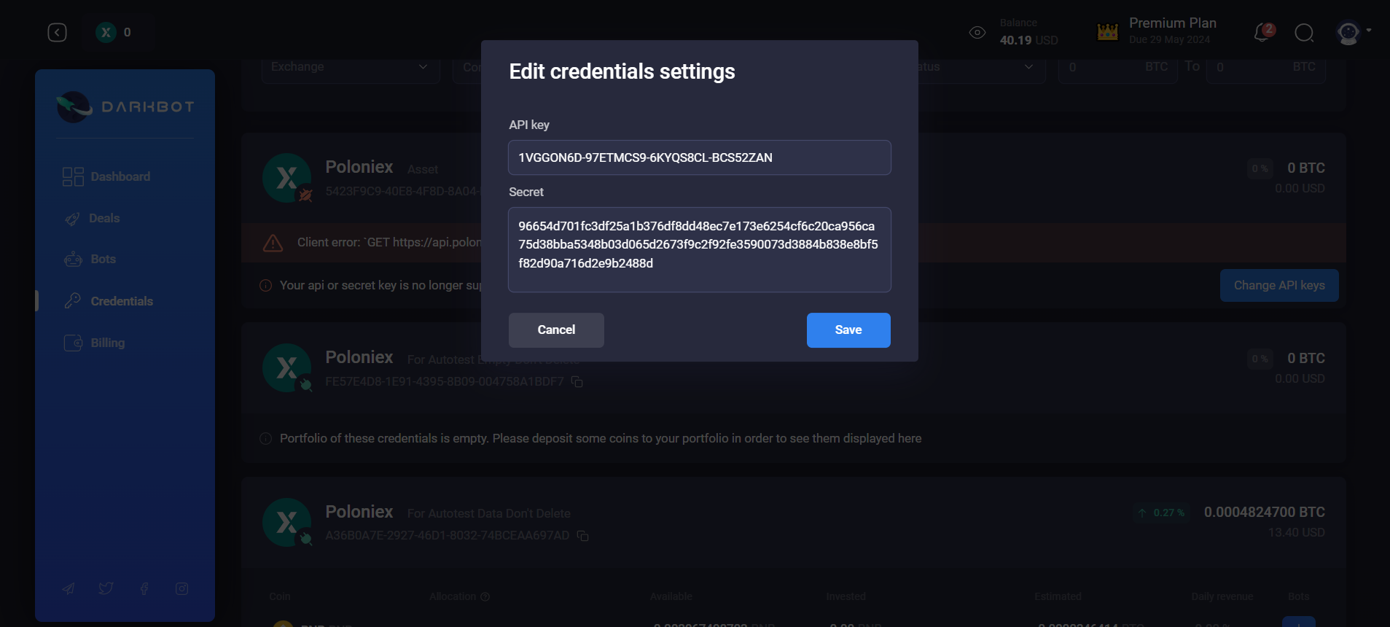Click the Darkbot logo
1390x627 pixels.
click(125, 106)
